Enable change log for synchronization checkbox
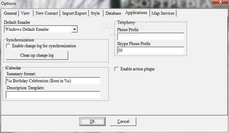 pyautogui.click(x=8, y=46)
